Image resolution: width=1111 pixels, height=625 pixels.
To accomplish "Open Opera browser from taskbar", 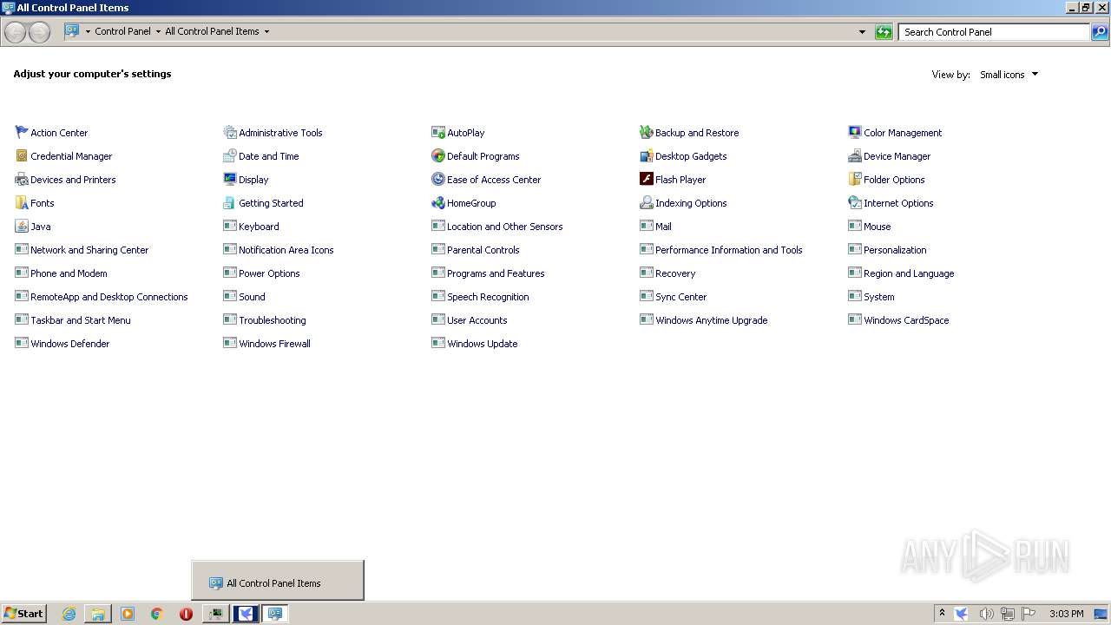I will (x=186, y=614).
